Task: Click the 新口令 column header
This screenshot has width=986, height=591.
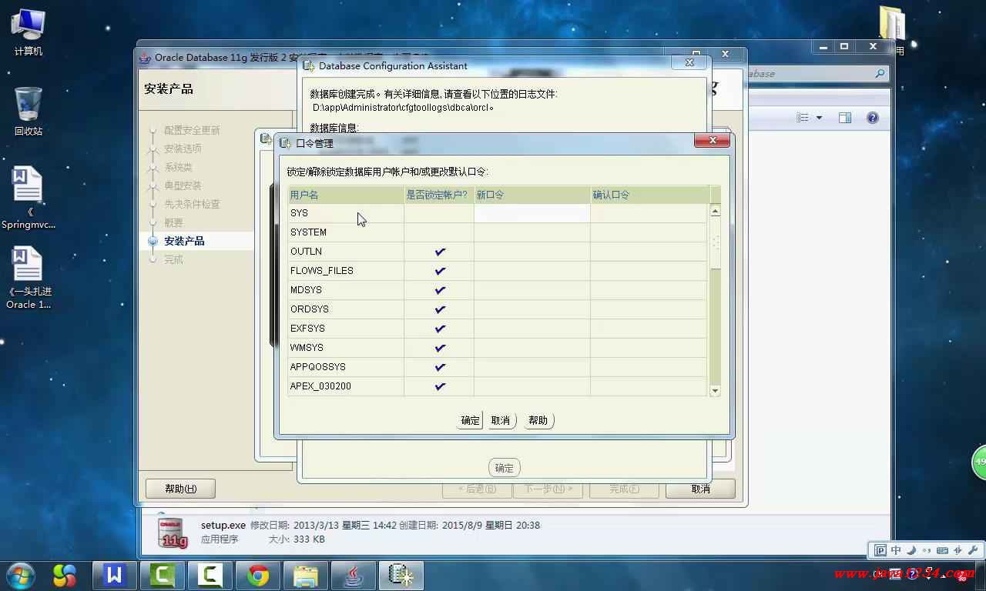Action: coord(532,195)
